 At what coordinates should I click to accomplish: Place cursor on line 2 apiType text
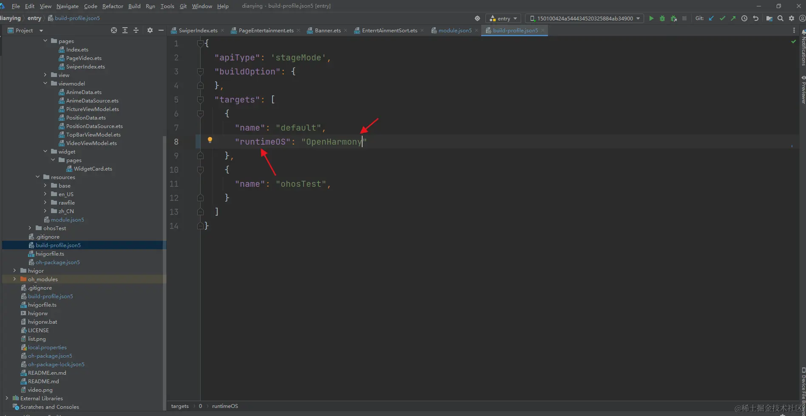(237, 57)
